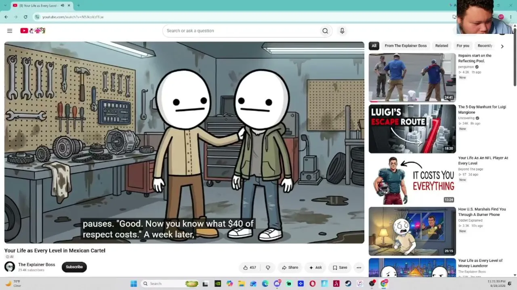Open the Windows Start menu
The width and height of the screenshot is (517, 290).
click(134, 284)
